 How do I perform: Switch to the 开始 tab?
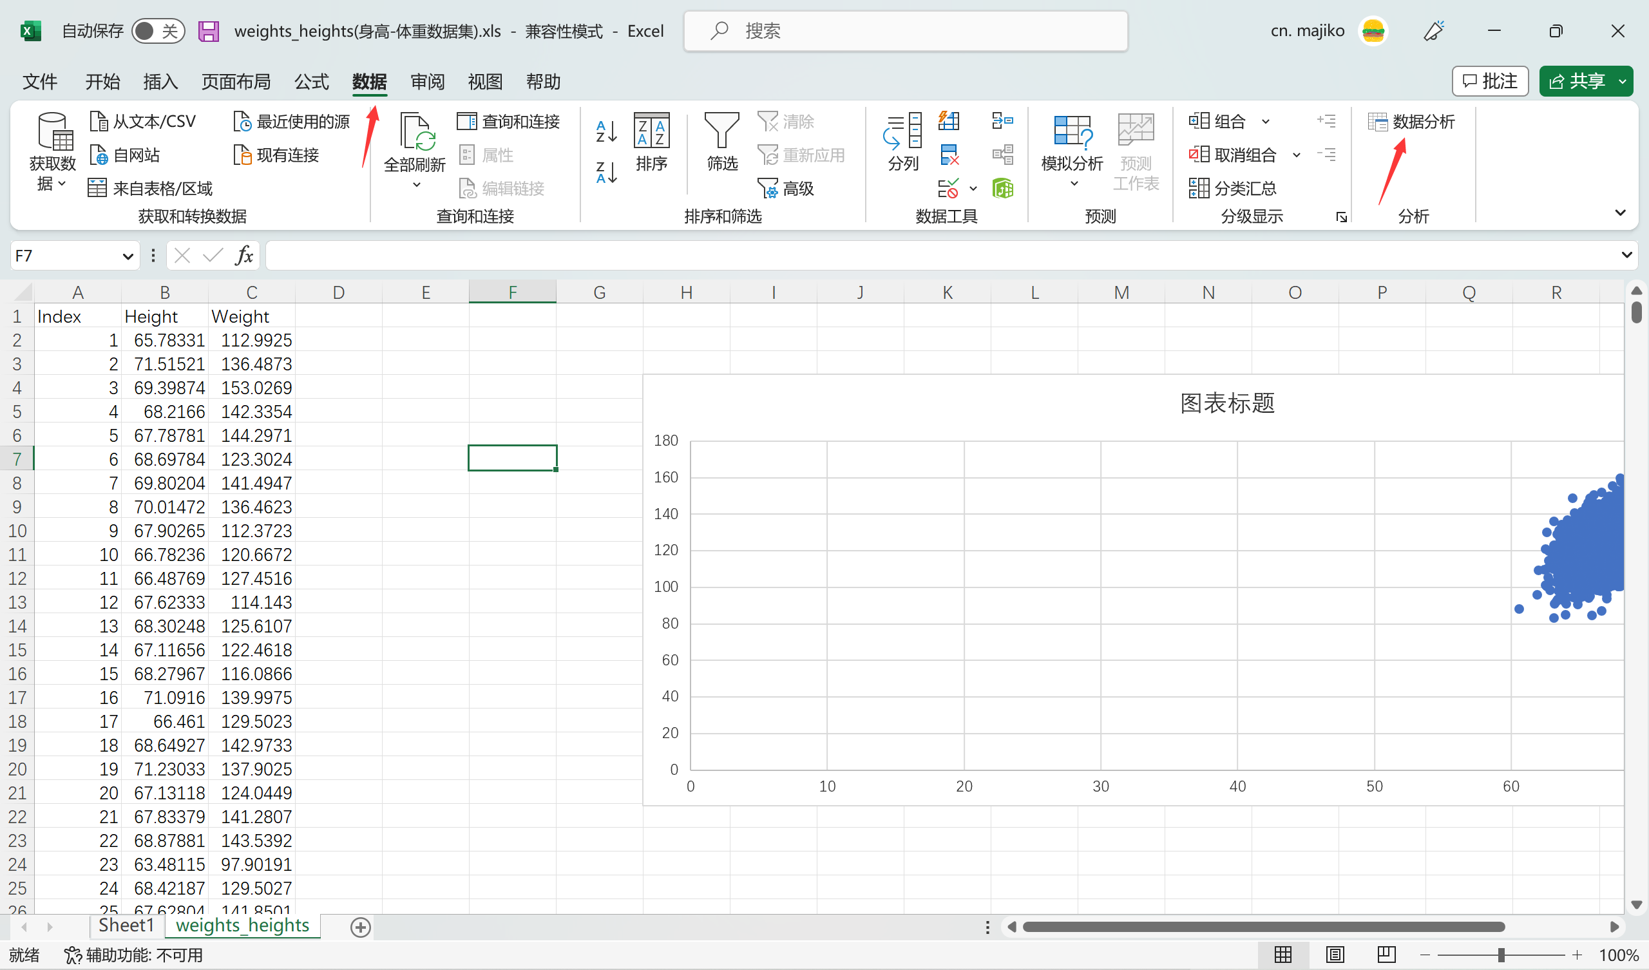[102, 82]
